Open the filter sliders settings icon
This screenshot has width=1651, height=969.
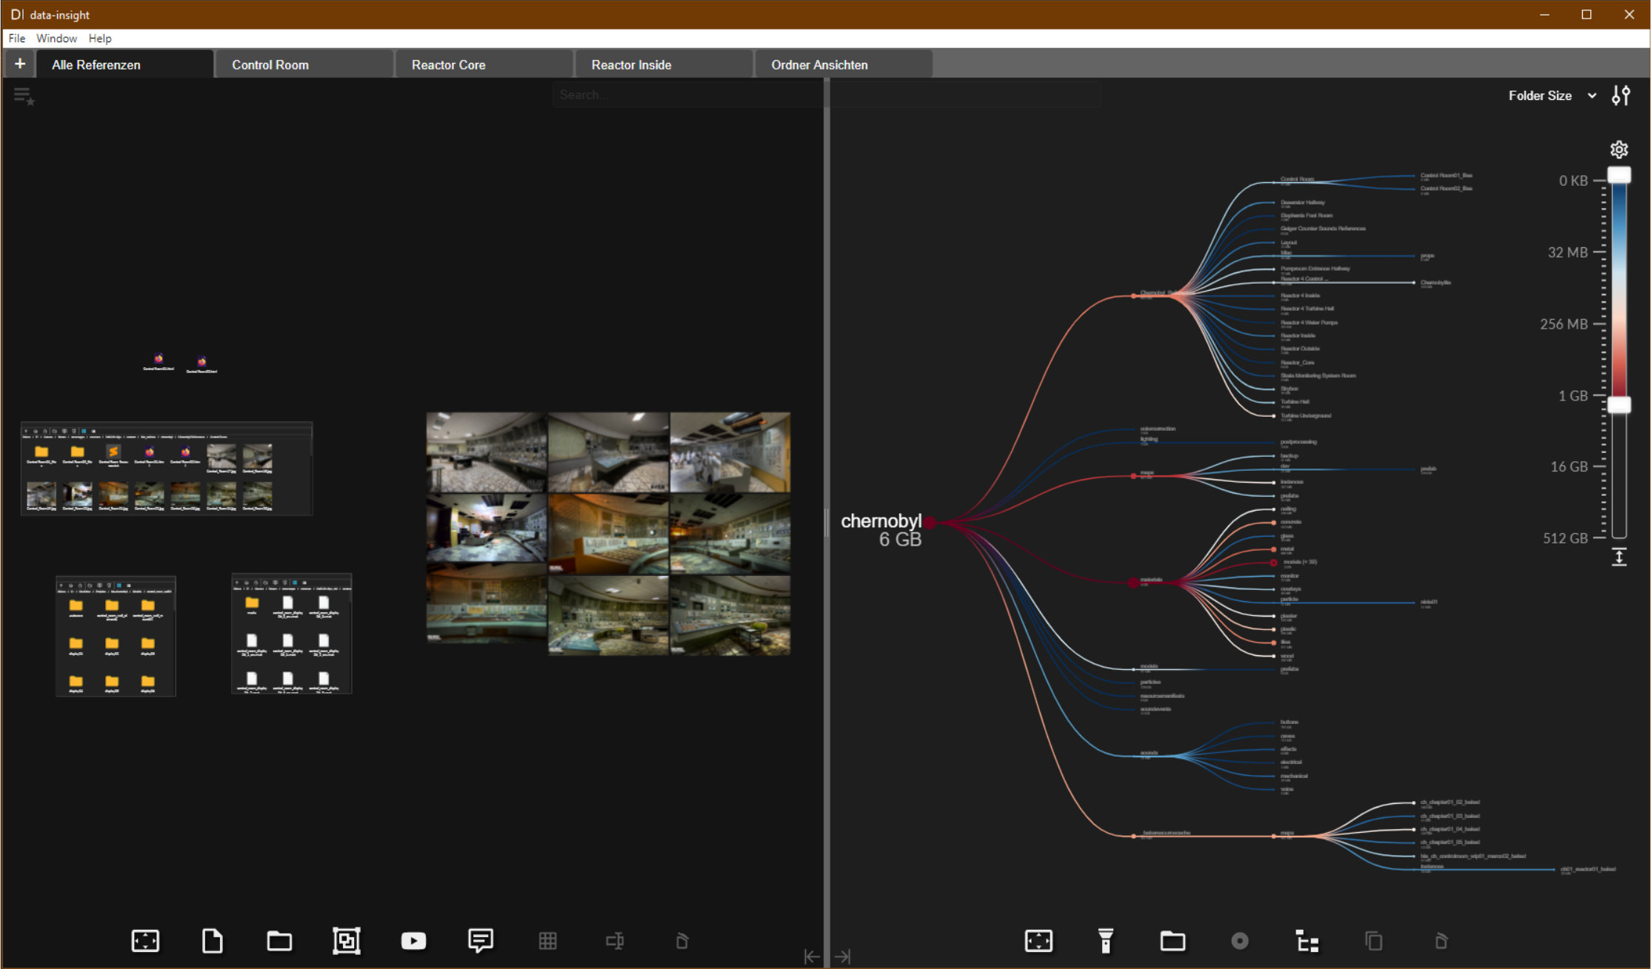(1621, 95)
